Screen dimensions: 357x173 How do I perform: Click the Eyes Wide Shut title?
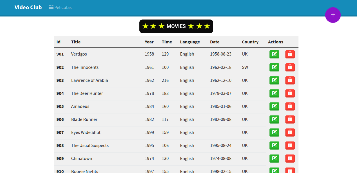(x=86, y=132)
